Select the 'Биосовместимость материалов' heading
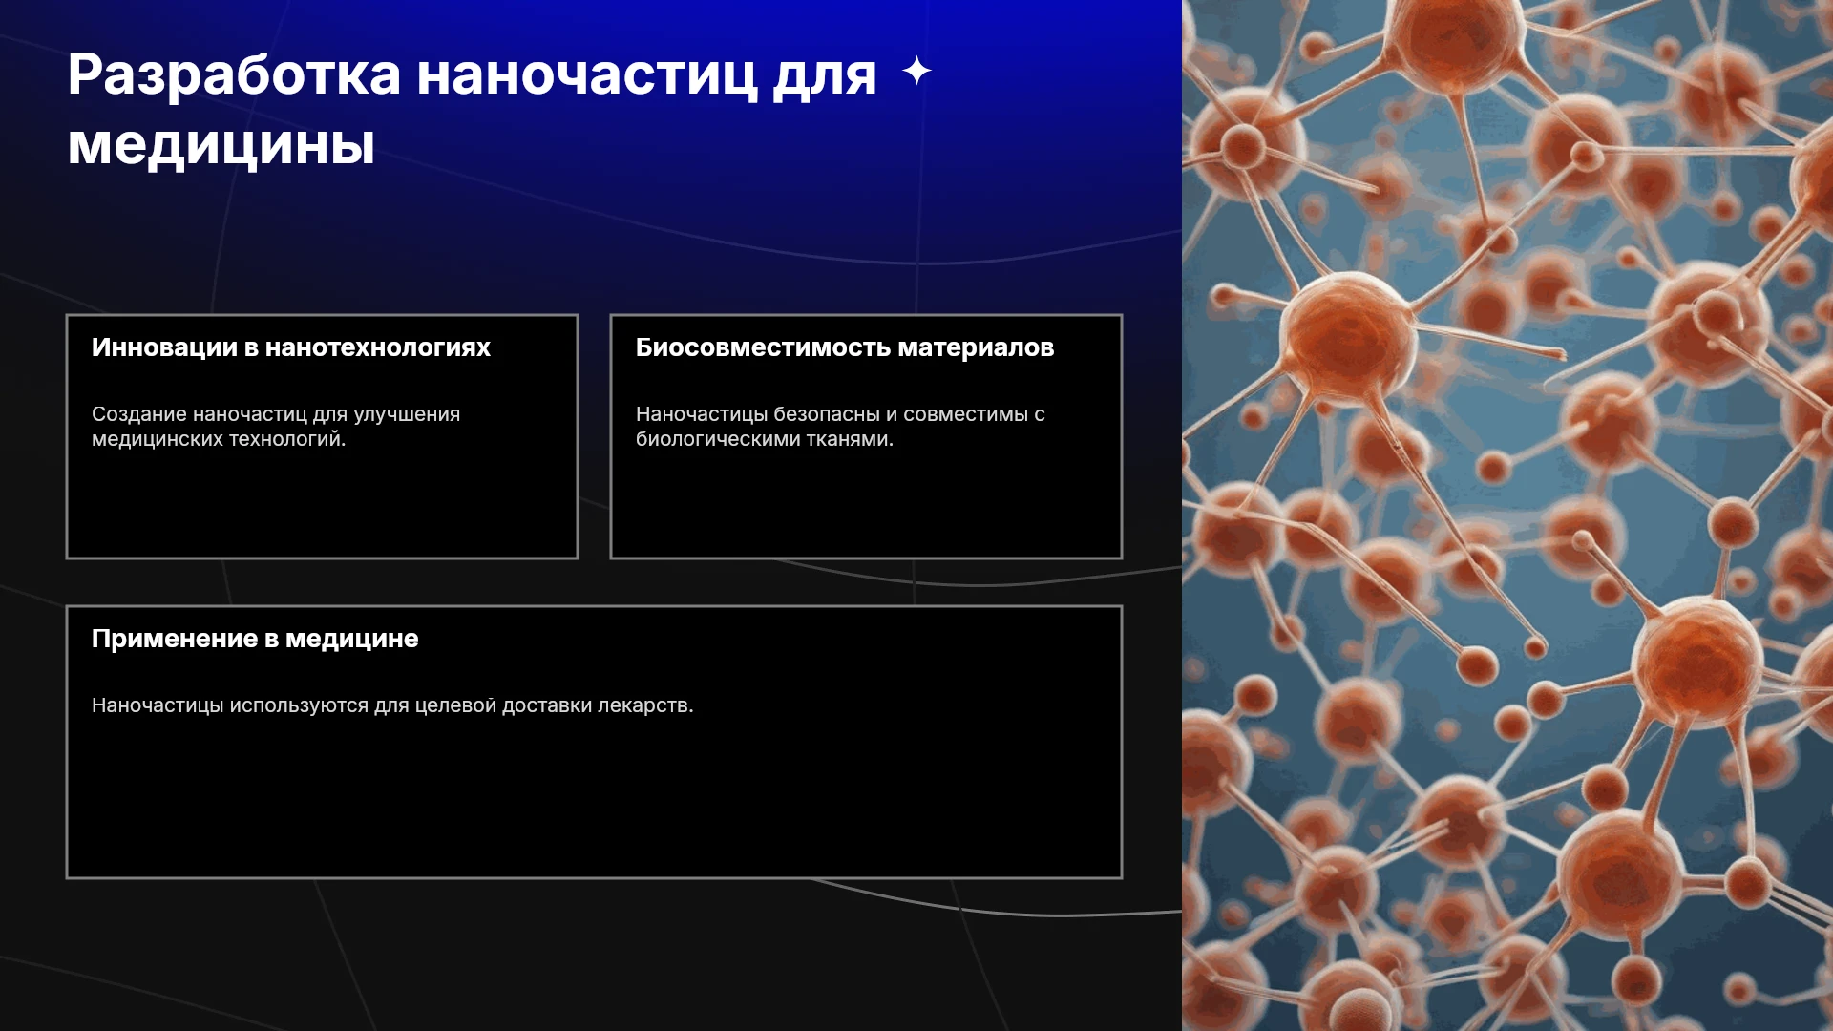This screenshot has width=1833, height=1031. coord(845,347)
